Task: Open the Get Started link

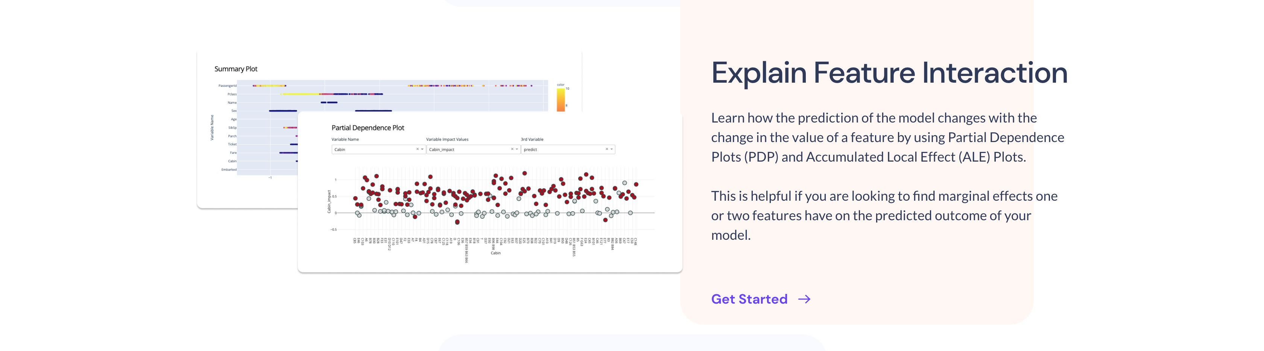Action: (x=761, y=299)
